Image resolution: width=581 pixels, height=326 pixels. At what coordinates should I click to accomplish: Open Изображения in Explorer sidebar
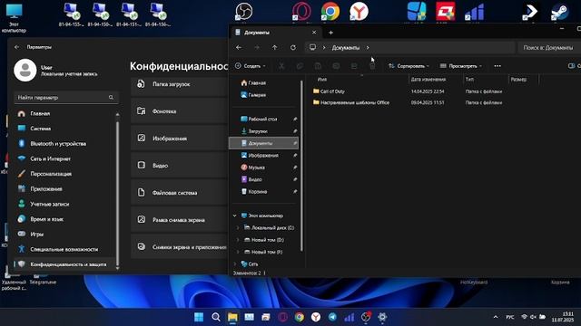point(264,156)
